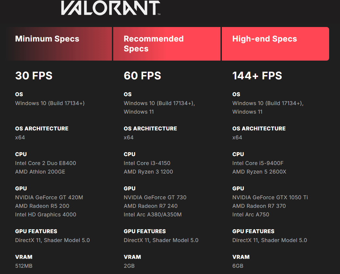The width and height of the screenshot is (340, 274).
Task: Click the 'OS' label in High-end Specs
Action: click(x=236, y=95)
